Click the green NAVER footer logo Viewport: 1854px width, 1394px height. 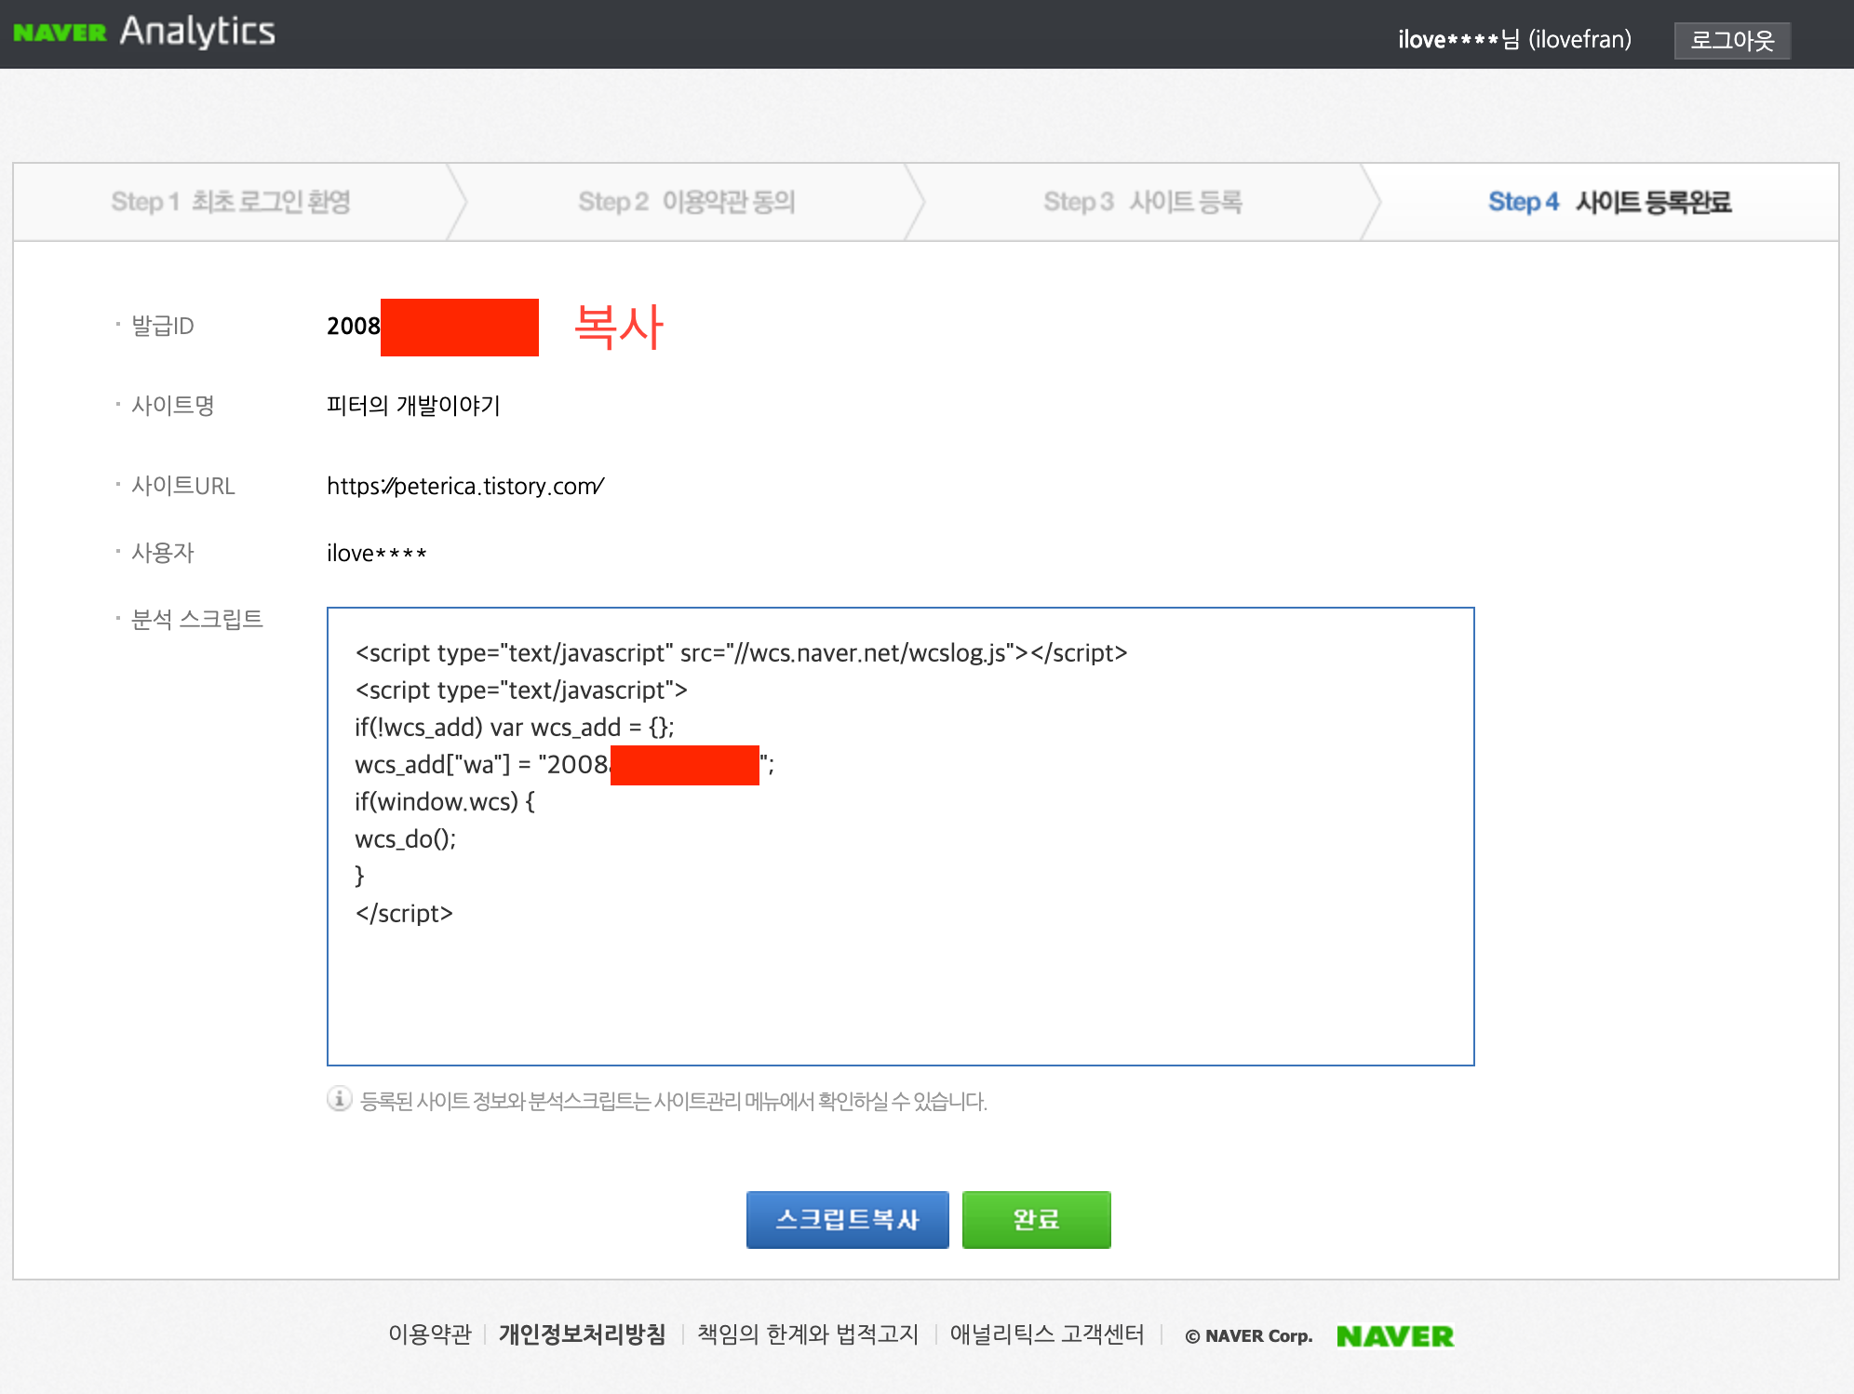point(1394,1335)
